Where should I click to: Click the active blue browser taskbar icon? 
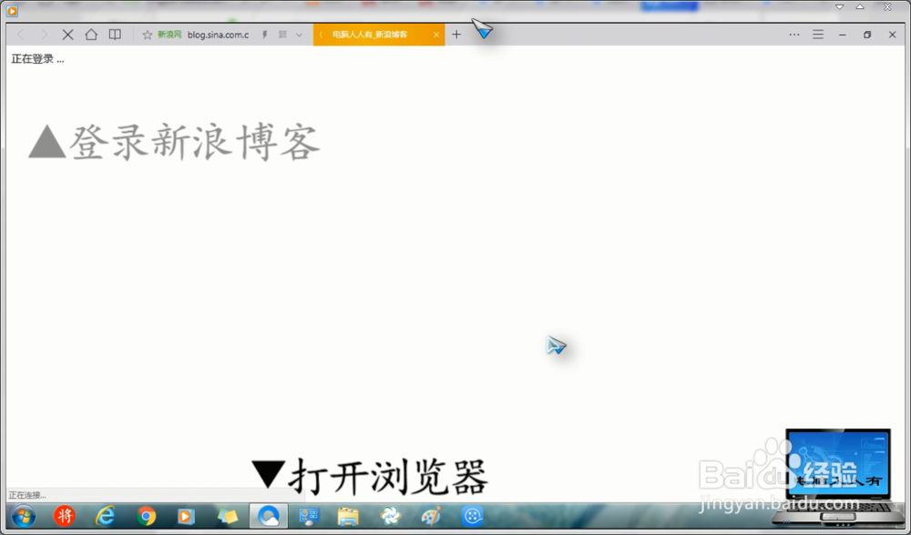(269, 516)
